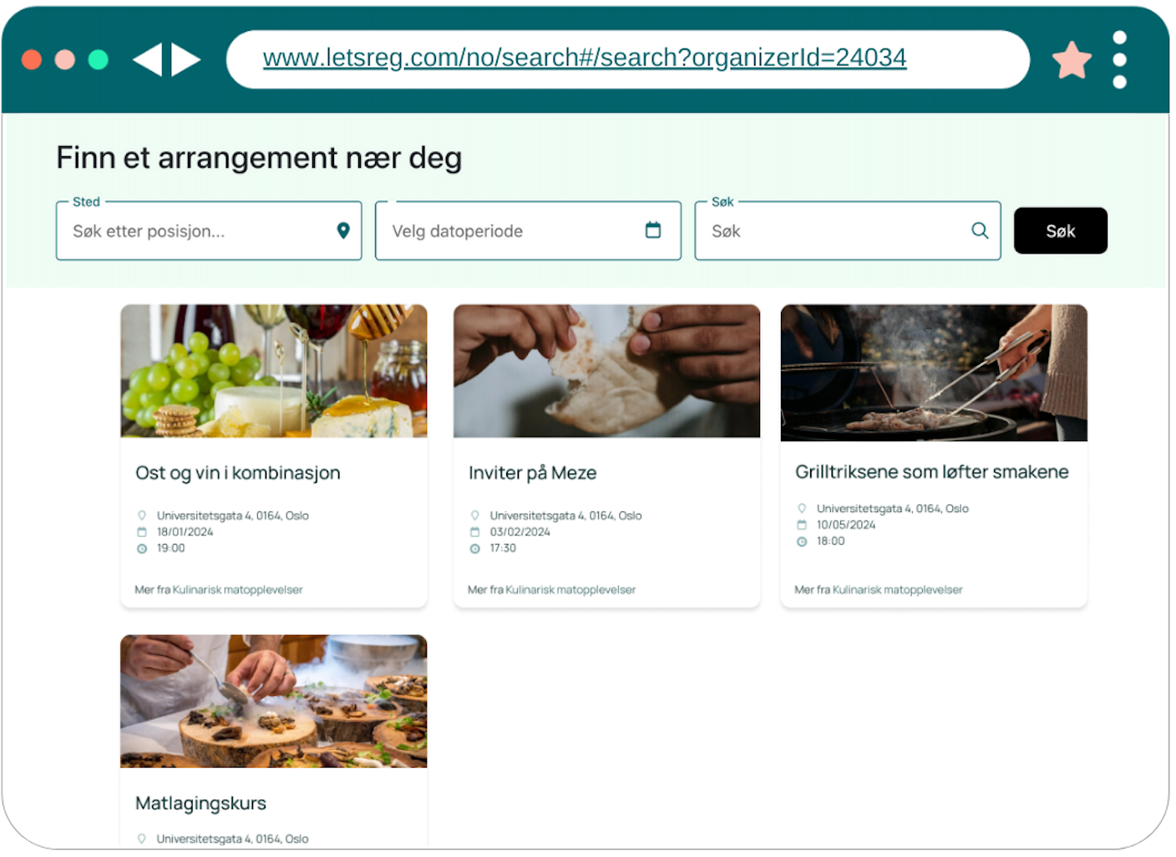Open the Inviter på Meze title
Viewport: 1176px width, 857px height.
tap(533, 473)
